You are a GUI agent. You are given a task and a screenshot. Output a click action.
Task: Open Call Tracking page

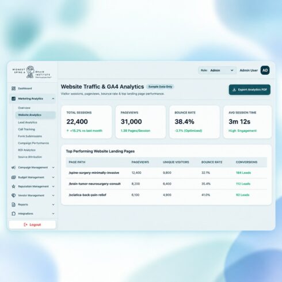pyautogui.click(x=26, y=129)
